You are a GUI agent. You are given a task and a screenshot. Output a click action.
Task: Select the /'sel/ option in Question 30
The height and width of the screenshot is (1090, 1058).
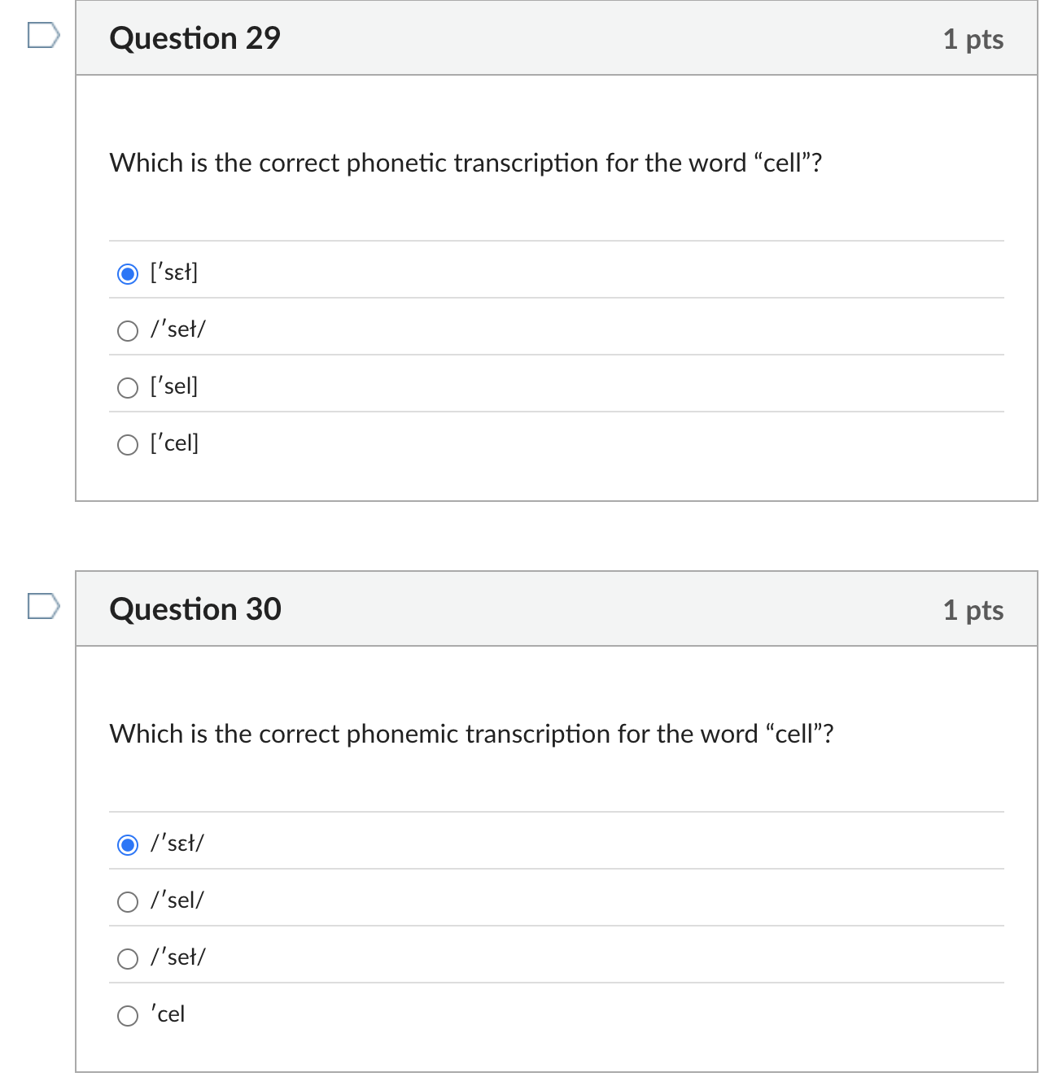[128, 902]
